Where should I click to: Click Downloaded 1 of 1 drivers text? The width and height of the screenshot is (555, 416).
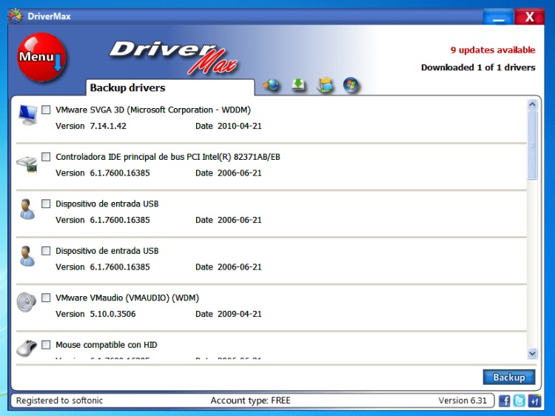click(478, 67)
